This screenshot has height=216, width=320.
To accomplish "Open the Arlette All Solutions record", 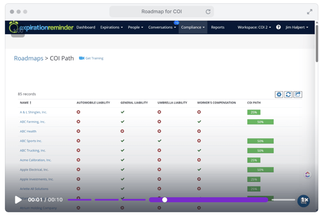I will pyautogui.click(x=34, y=189).
